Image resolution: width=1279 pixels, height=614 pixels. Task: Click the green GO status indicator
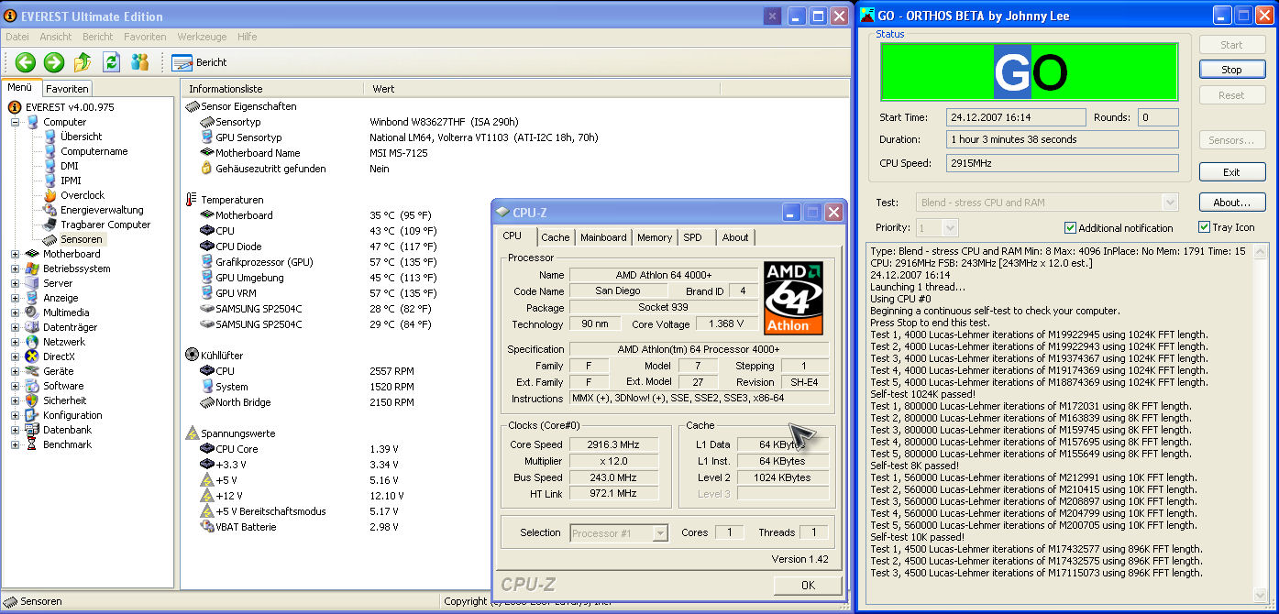coord(1030,72)
